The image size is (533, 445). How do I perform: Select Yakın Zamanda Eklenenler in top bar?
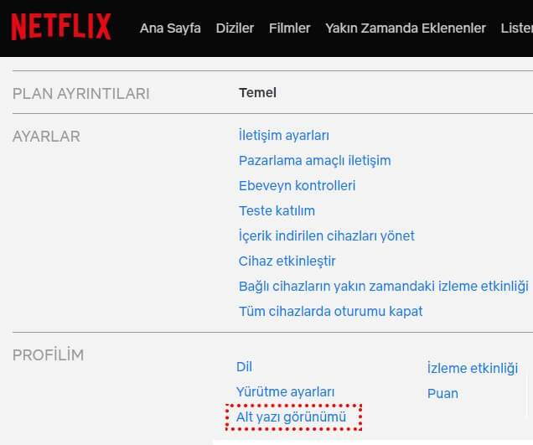point(406,28)
